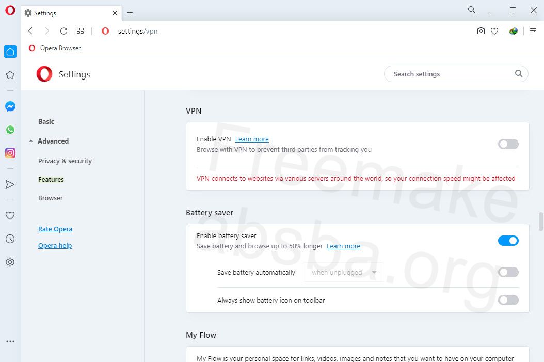This screenshot has width=544, height=362.
Task: Open a new tab with plus button
Action: [x=130, y=13]
